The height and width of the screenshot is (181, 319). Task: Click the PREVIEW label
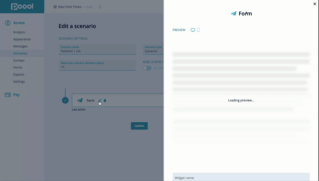tap(179, 30)
